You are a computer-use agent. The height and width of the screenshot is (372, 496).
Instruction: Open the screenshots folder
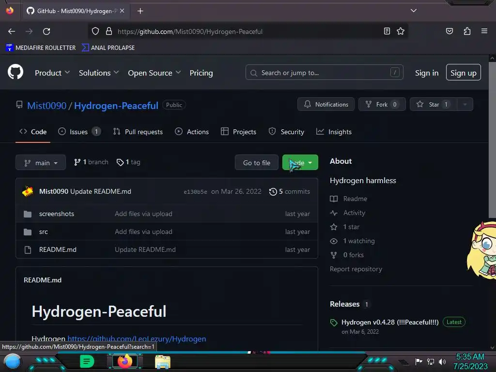click(x=57, y=214)
